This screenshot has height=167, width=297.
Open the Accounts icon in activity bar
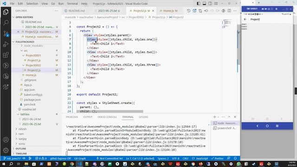pyautogui.click(x=6, y=140)
